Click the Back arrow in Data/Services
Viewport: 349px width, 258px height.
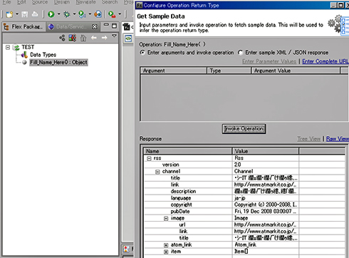(94, 38)
